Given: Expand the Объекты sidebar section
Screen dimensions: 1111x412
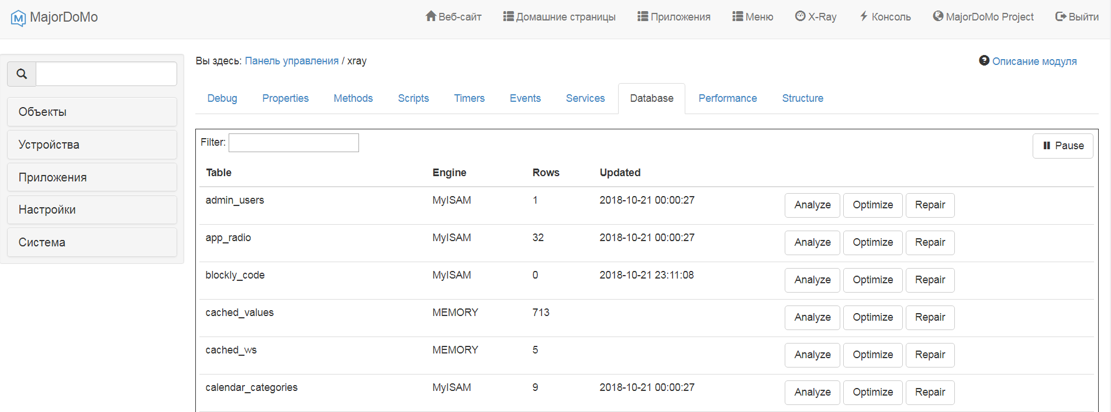Looking at the screenshot, I should pyautogui.click(x=92, y=112).
